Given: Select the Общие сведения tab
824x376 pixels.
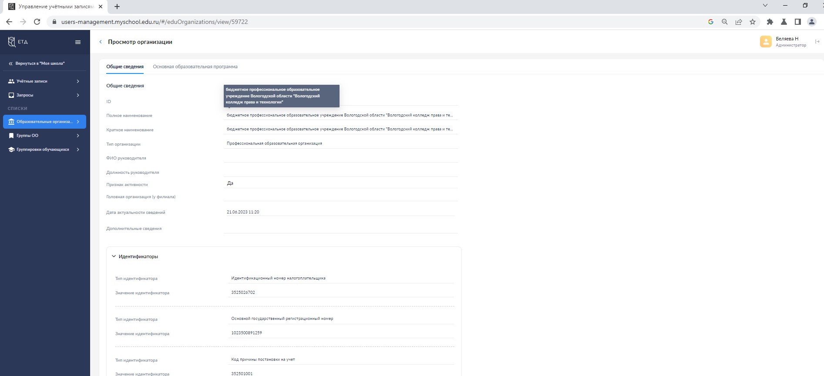Looking at the screenshot, I should (x=125, y=67).
